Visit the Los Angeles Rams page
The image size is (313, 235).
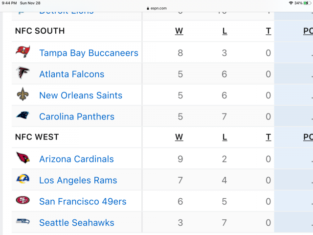pos(78,180)
